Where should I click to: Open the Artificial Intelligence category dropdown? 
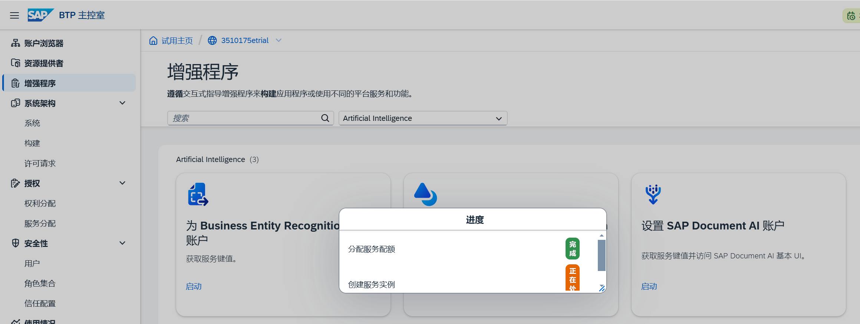point(423,118)
